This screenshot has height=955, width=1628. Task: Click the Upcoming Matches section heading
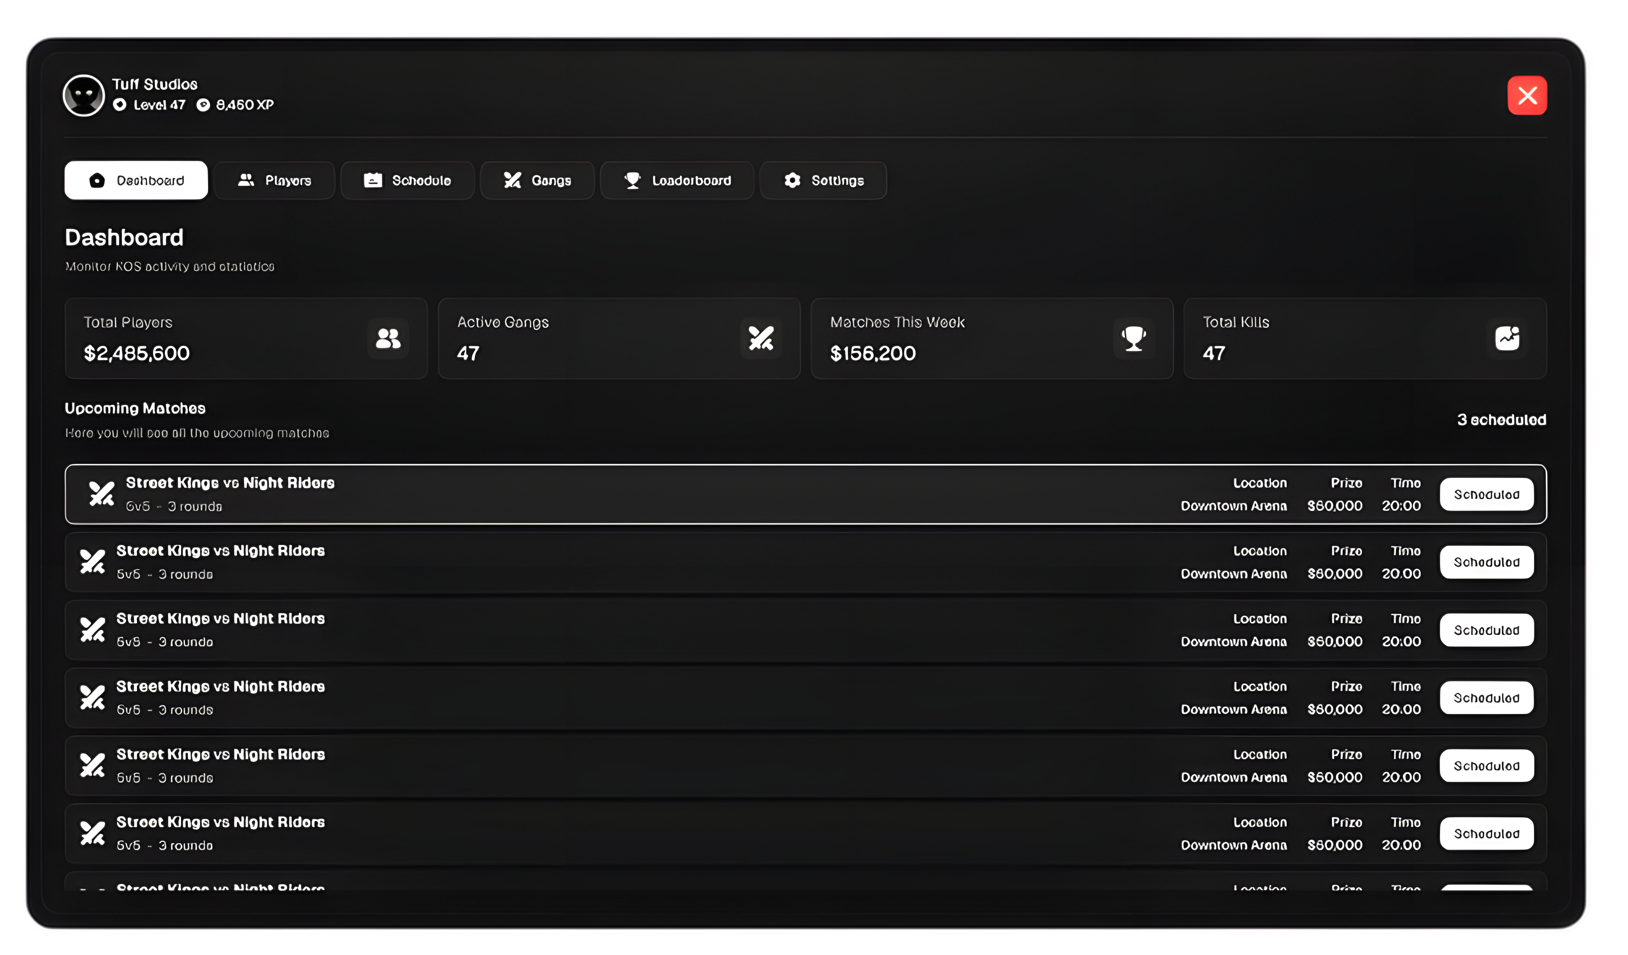point(135,409)
